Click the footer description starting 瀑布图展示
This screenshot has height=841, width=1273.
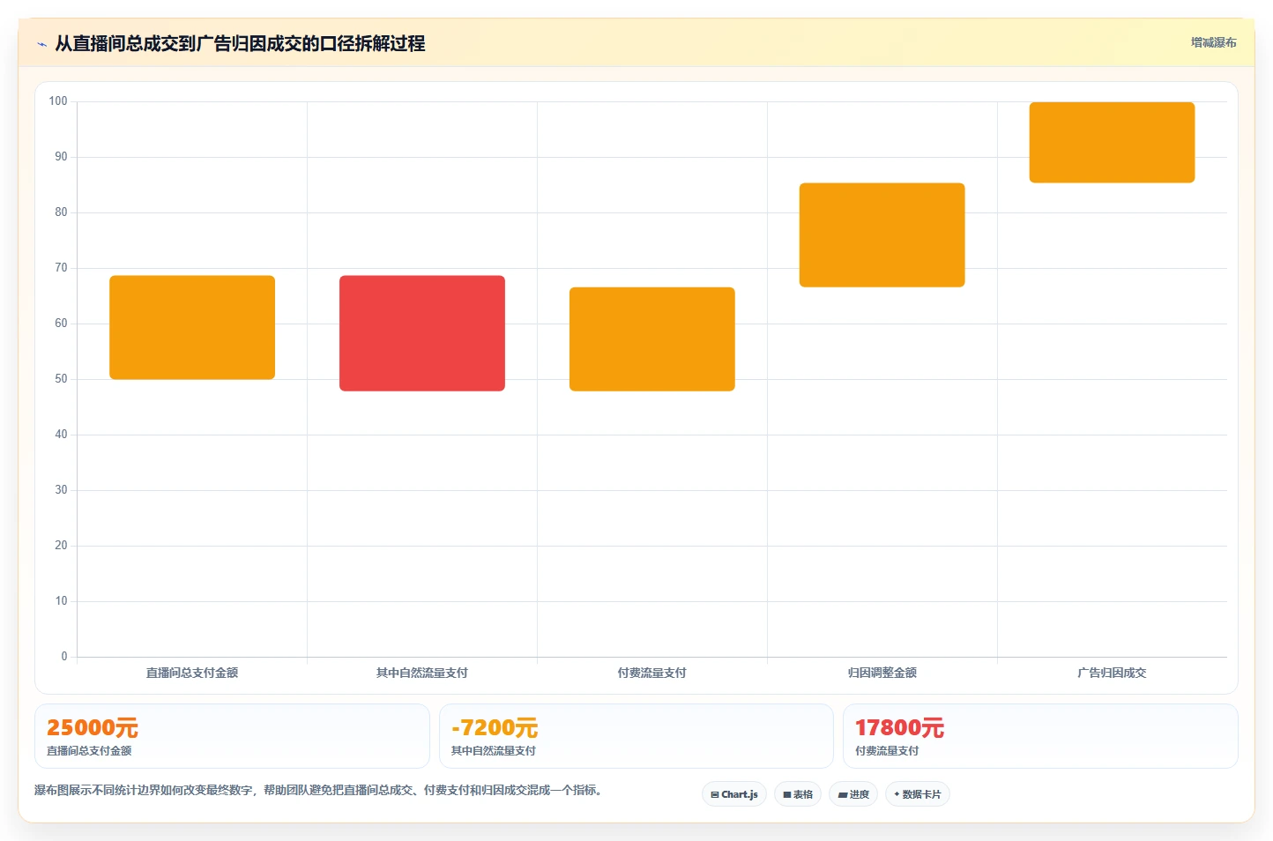click(319, 790)
